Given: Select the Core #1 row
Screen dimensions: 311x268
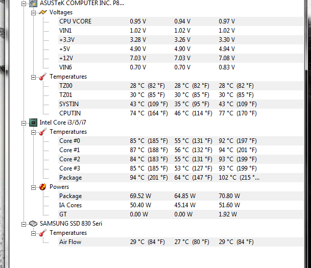Looking at the screenshot, I should click(x=181, y=150).
